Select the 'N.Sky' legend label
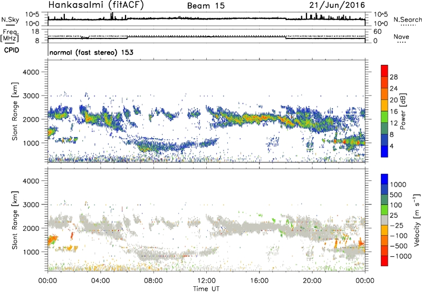422x292 pixels. (x=10, y=20)
